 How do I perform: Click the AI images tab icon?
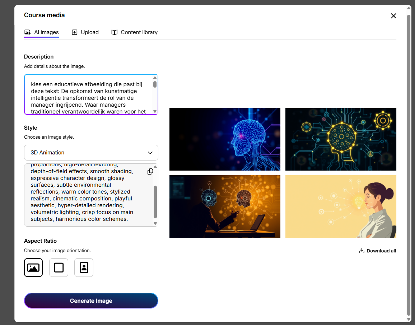click(x=28, y=32)
